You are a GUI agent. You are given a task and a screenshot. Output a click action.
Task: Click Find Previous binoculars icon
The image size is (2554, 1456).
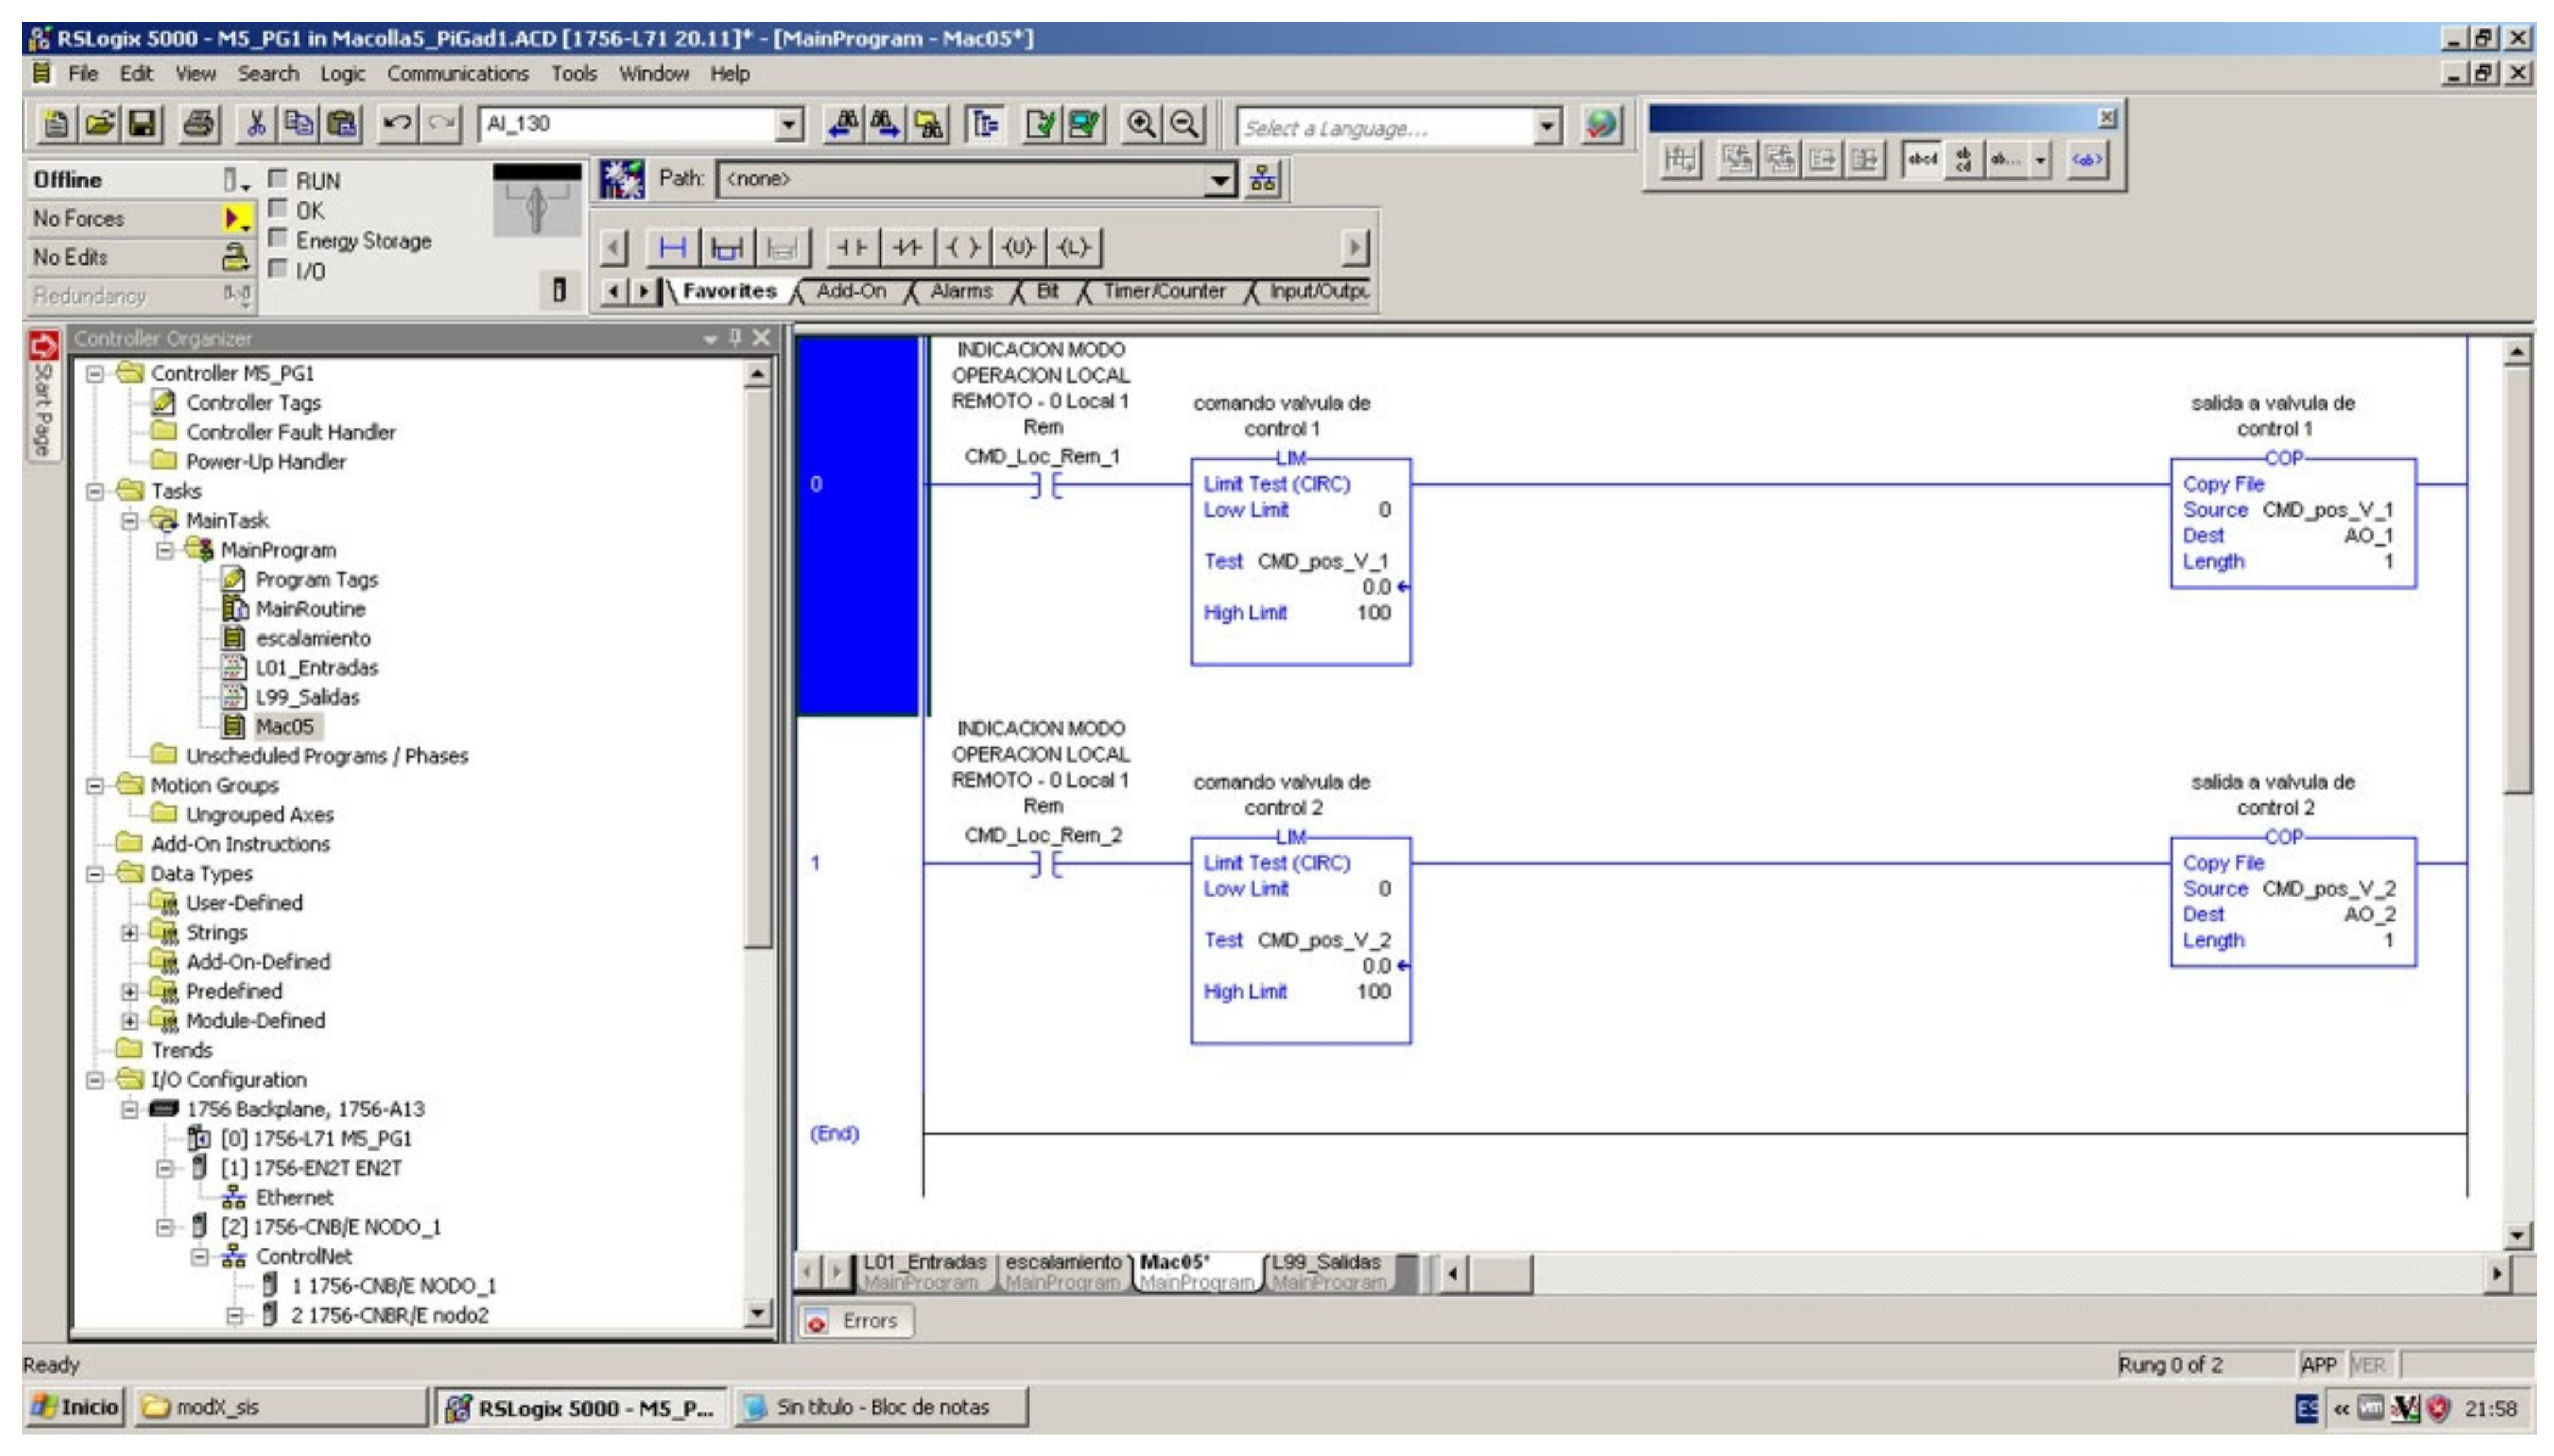843,124
